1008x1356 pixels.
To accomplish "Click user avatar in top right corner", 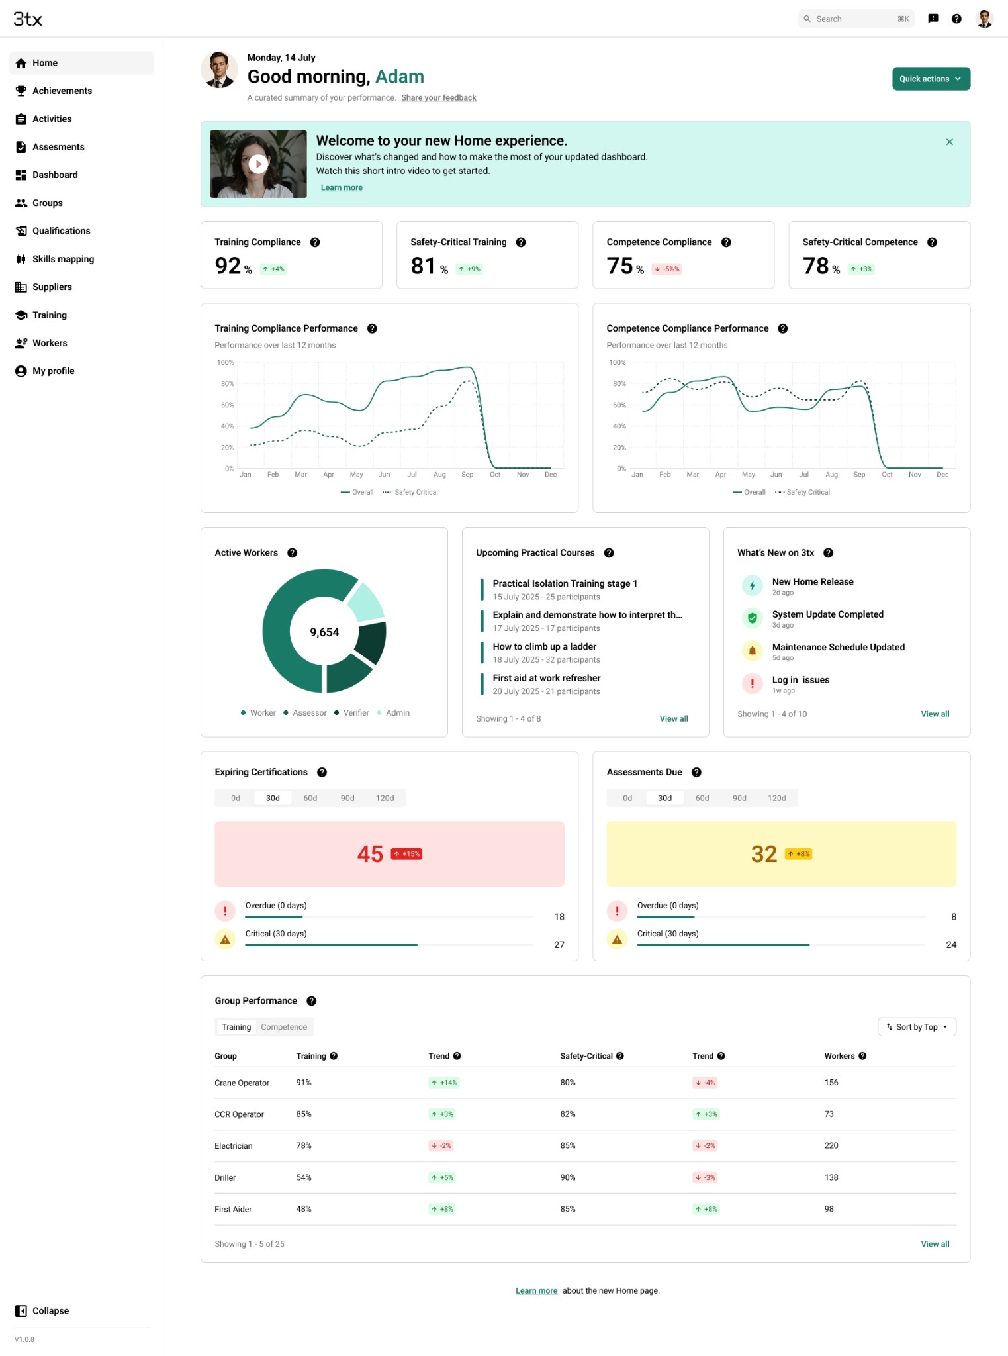I will (x=985, y=19).
